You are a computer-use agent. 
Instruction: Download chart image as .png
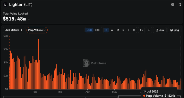tap(175, 30)
